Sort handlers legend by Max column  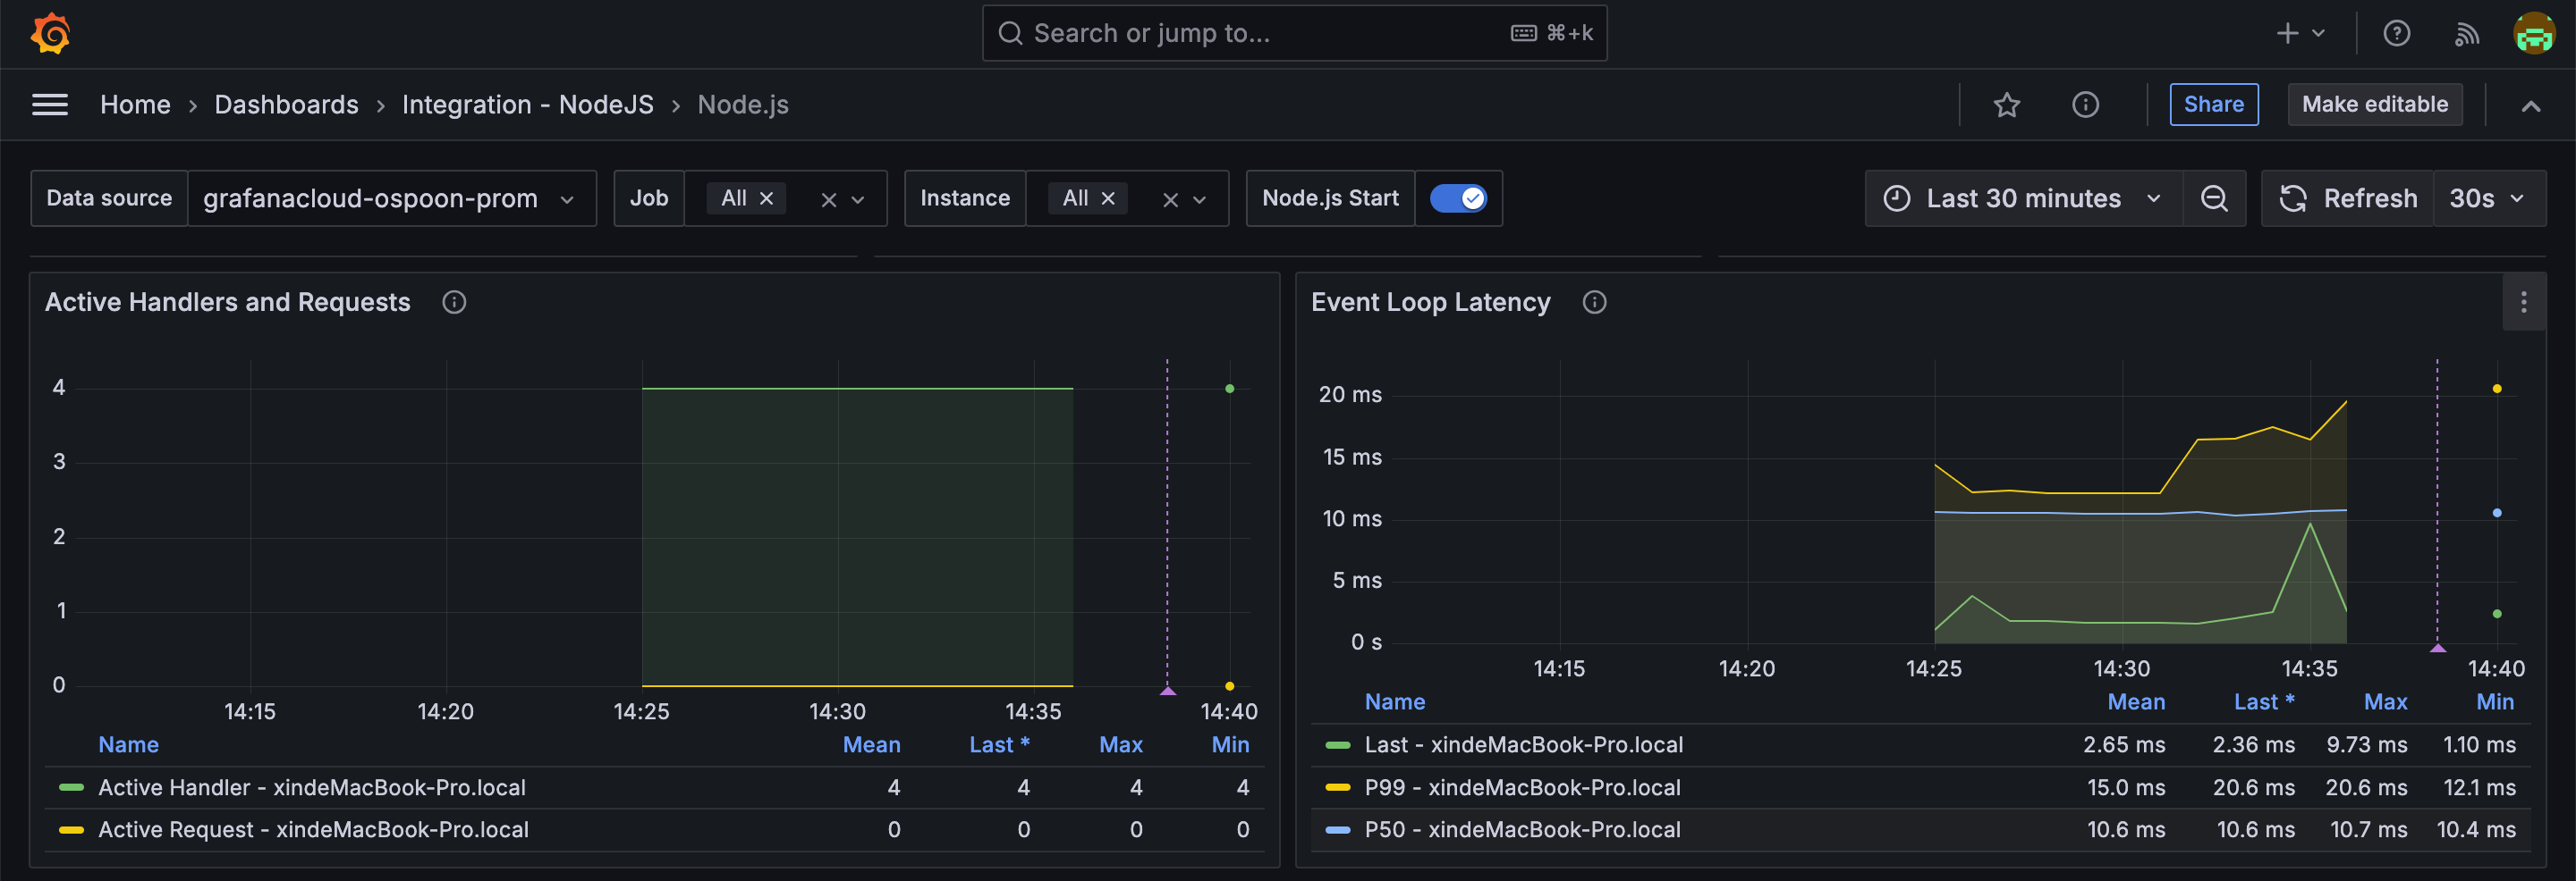coord(1120,744)
